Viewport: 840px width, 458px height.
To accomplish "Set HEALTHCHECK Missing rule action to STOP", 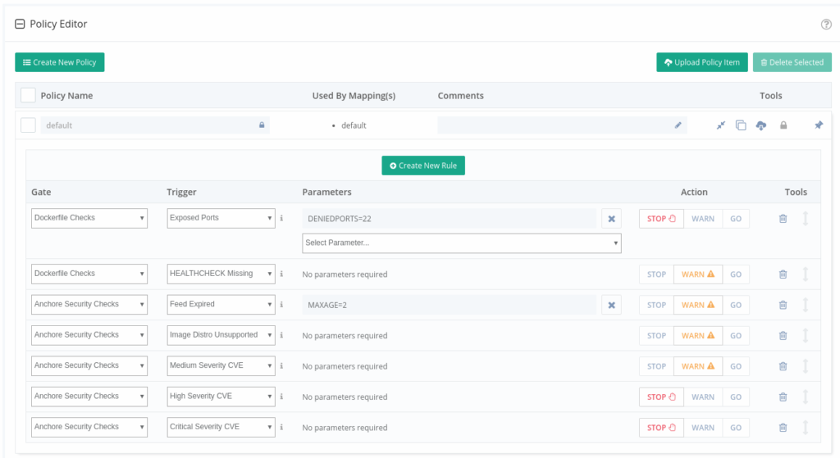I will point(656,274).
